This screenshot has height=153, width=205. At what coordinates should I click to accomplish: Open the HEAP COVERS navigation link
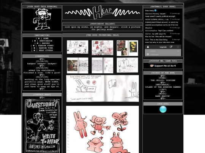46,50
